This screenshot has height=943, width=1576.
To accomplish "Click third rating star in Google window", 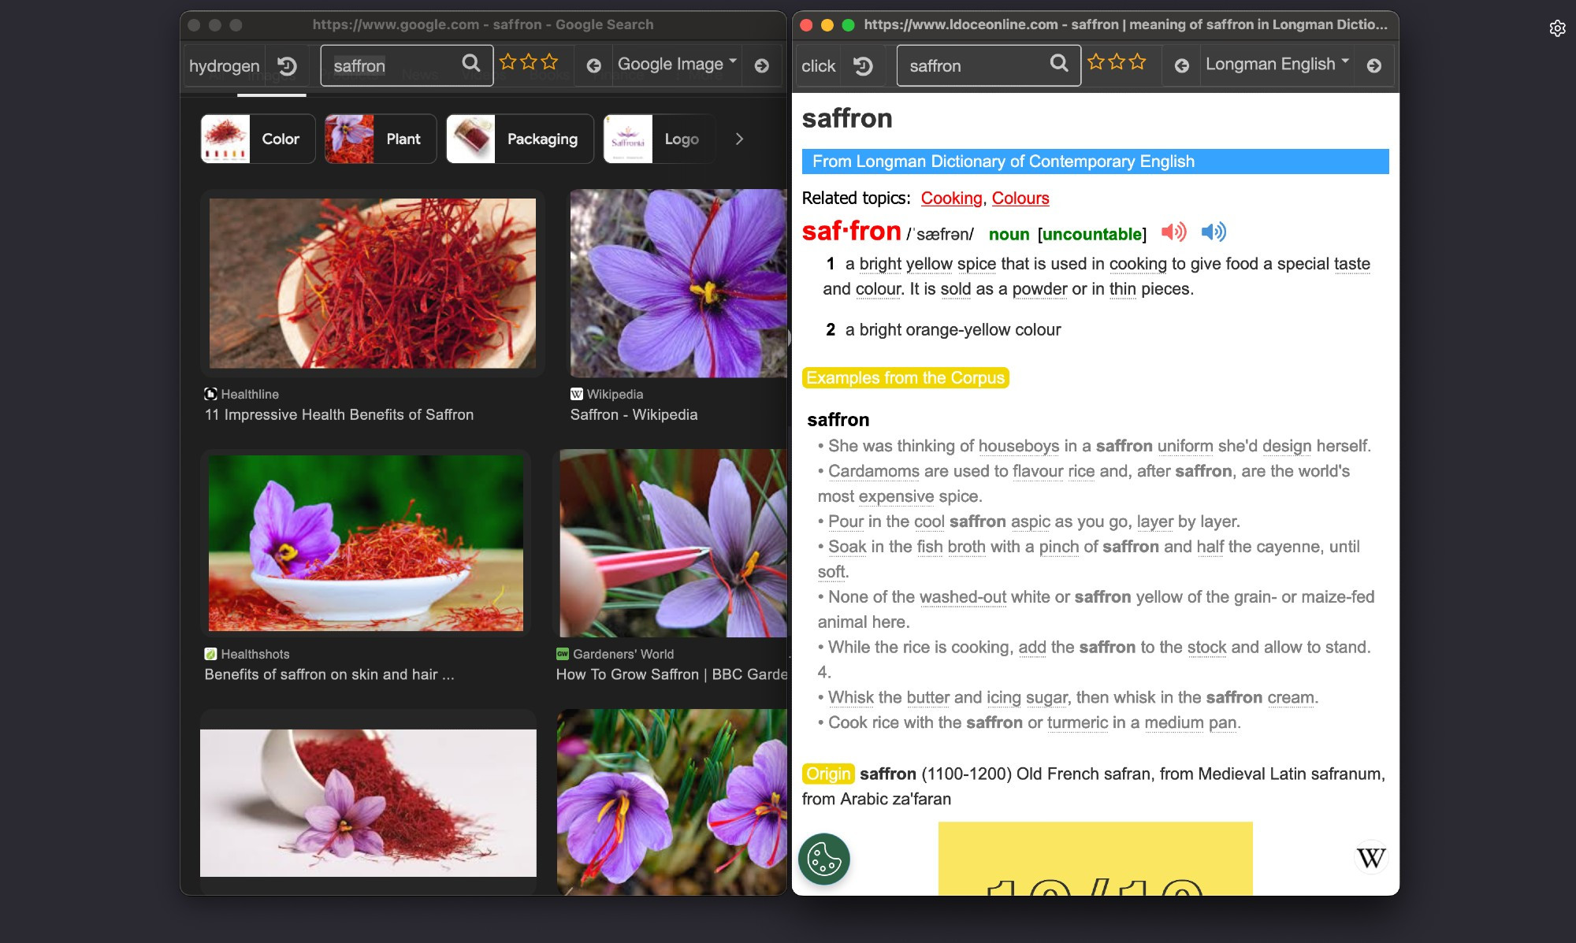I will point(549,61).
